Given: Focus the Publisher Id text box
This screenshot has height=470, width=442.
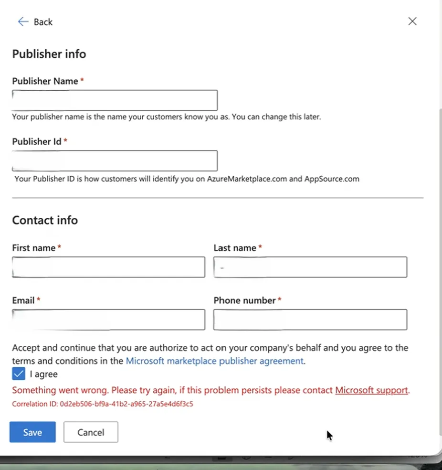Looking at the screenshot, I should click(x=115, y=160).
